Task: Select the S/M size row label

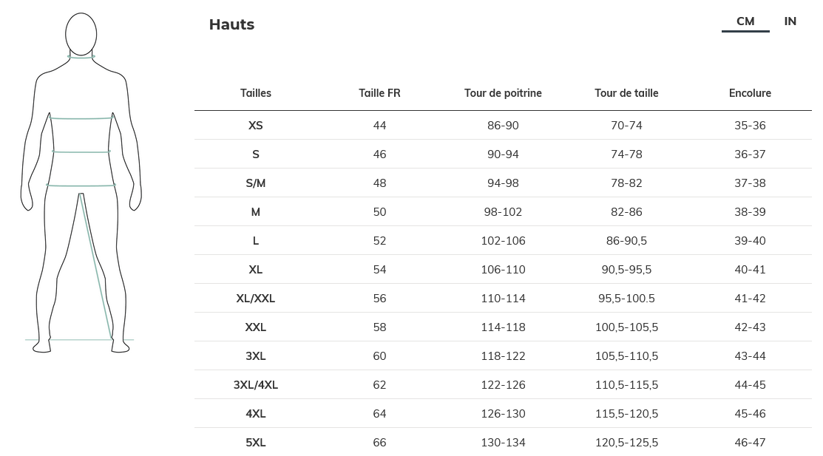Action: tap(256, 183)
